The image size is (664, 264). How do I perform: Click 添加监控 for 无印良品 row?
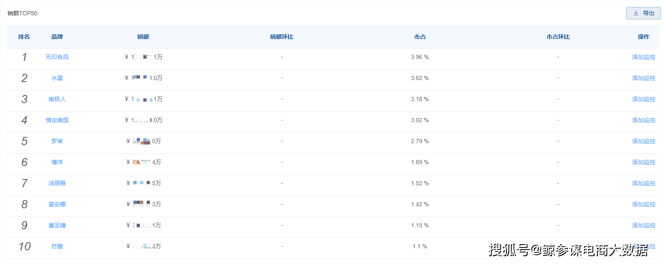point(643,57)
